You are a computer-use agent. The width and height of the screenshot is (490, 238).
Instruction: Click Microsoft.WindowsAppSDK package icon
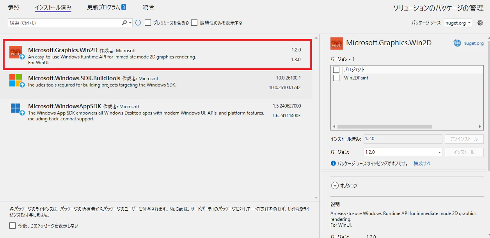[x=16, y=108]
